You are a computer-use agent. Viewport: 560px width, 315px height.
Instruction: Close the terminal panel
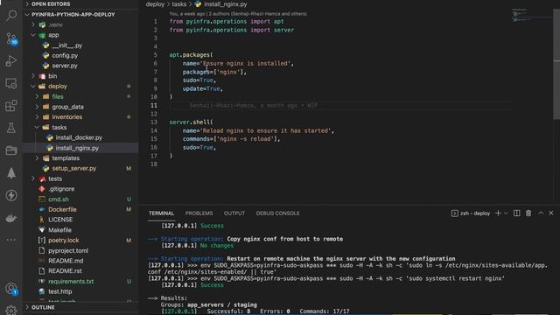click(551, 213)
